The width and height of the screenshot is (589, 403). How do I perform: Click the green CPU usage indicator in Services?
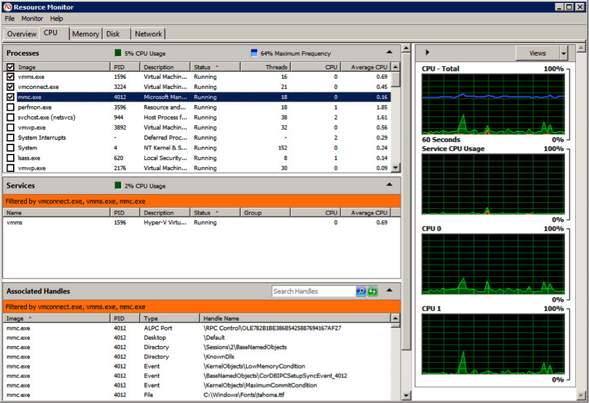[x=118, y=186]
